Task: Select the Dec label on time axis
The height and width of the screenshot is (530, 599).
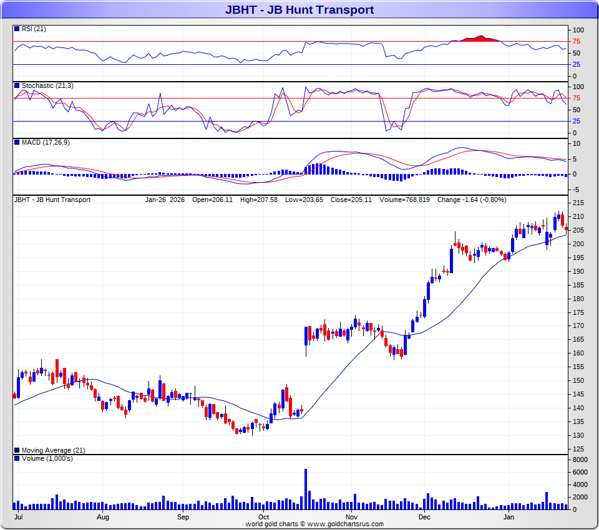Action: (x=424, y=518)
